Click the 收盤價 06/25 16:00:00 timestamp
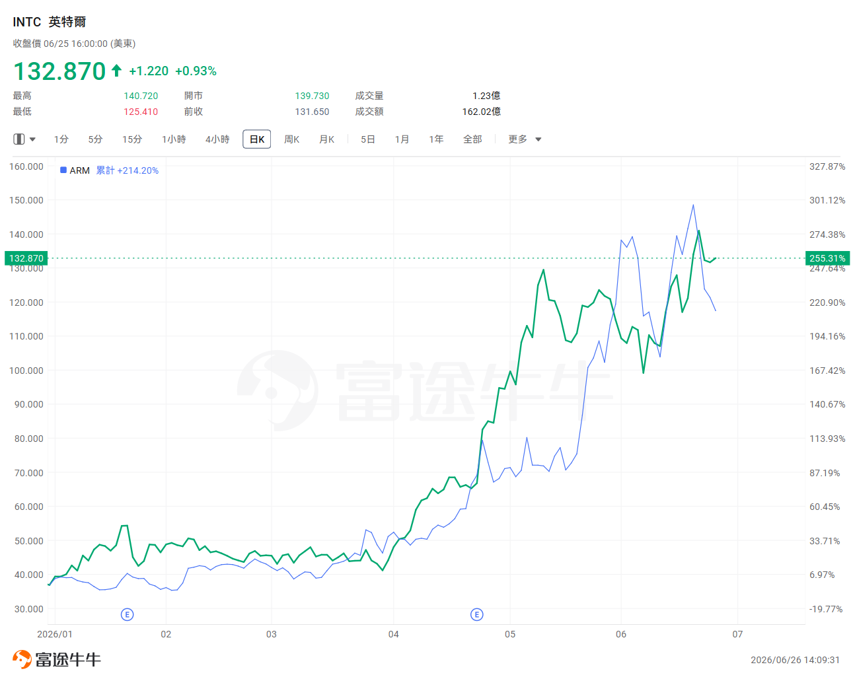The height and width of the screenshot is (681, 853). pos(74,44)
